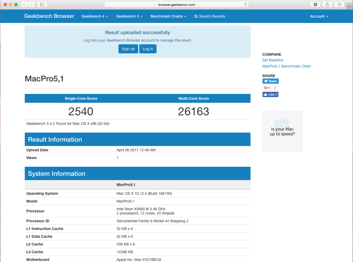
Task: Click the Single-Core Score column header
Action: tap(81, 98)
